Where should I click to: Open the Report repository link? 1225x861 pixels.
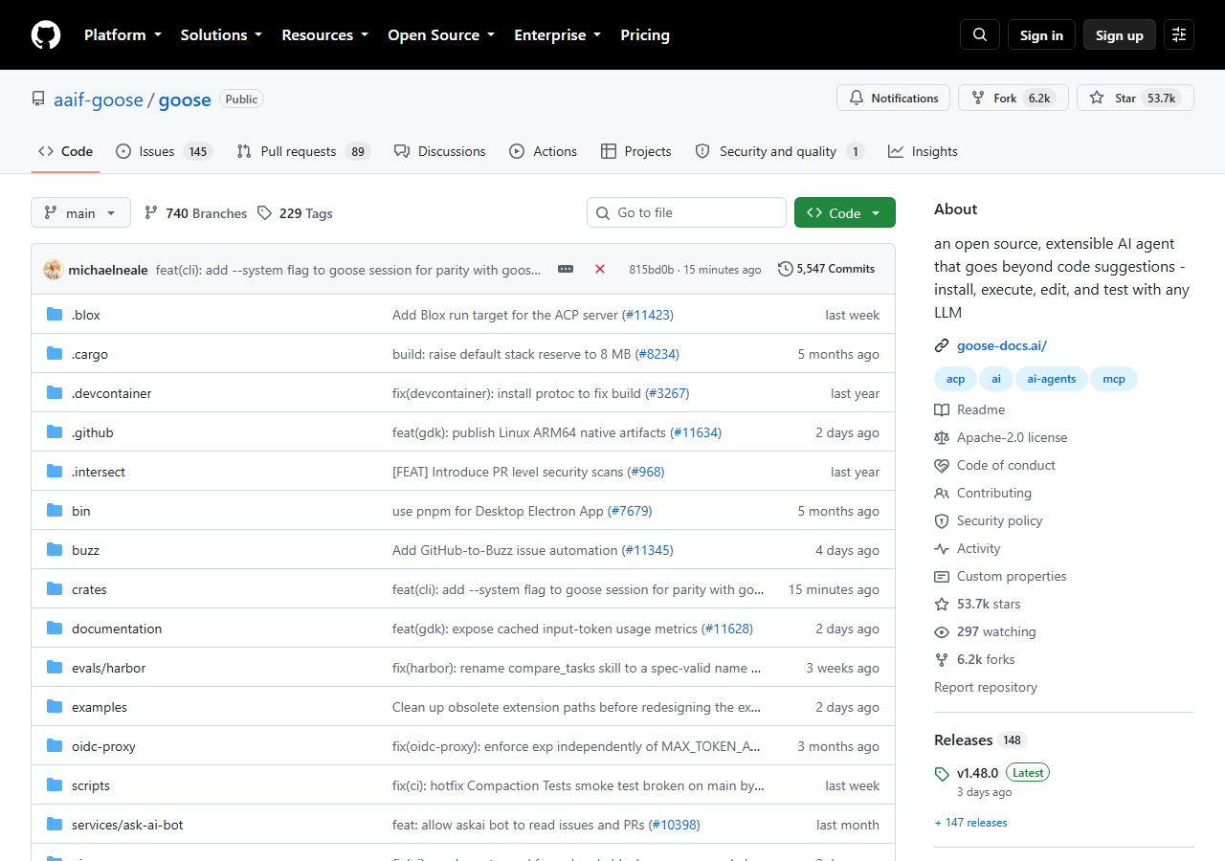pos(986,687)
